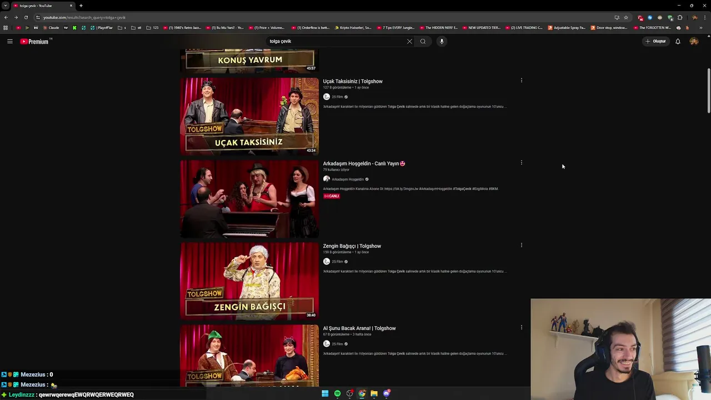
Task: Close the tolga çevik YouTube tab
Action: 71,6
